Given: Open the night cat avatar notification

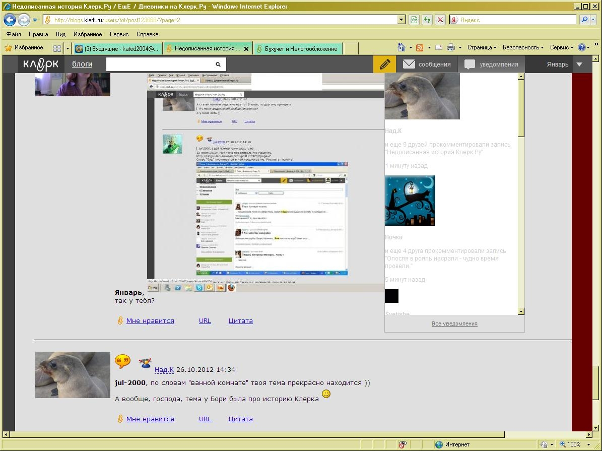Looking at the screenshot, I should click(x=410, y=201).
